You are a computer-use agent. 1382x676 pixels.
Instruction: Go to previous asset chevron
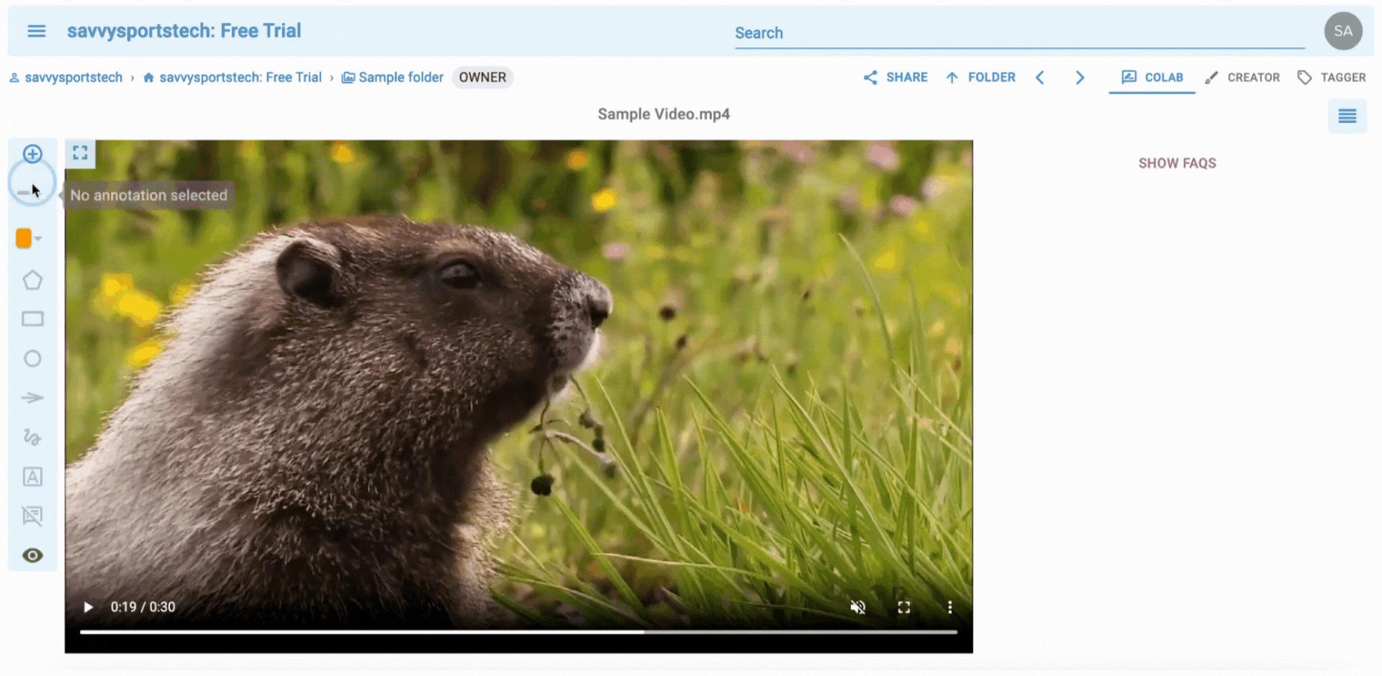[1040, 78]
